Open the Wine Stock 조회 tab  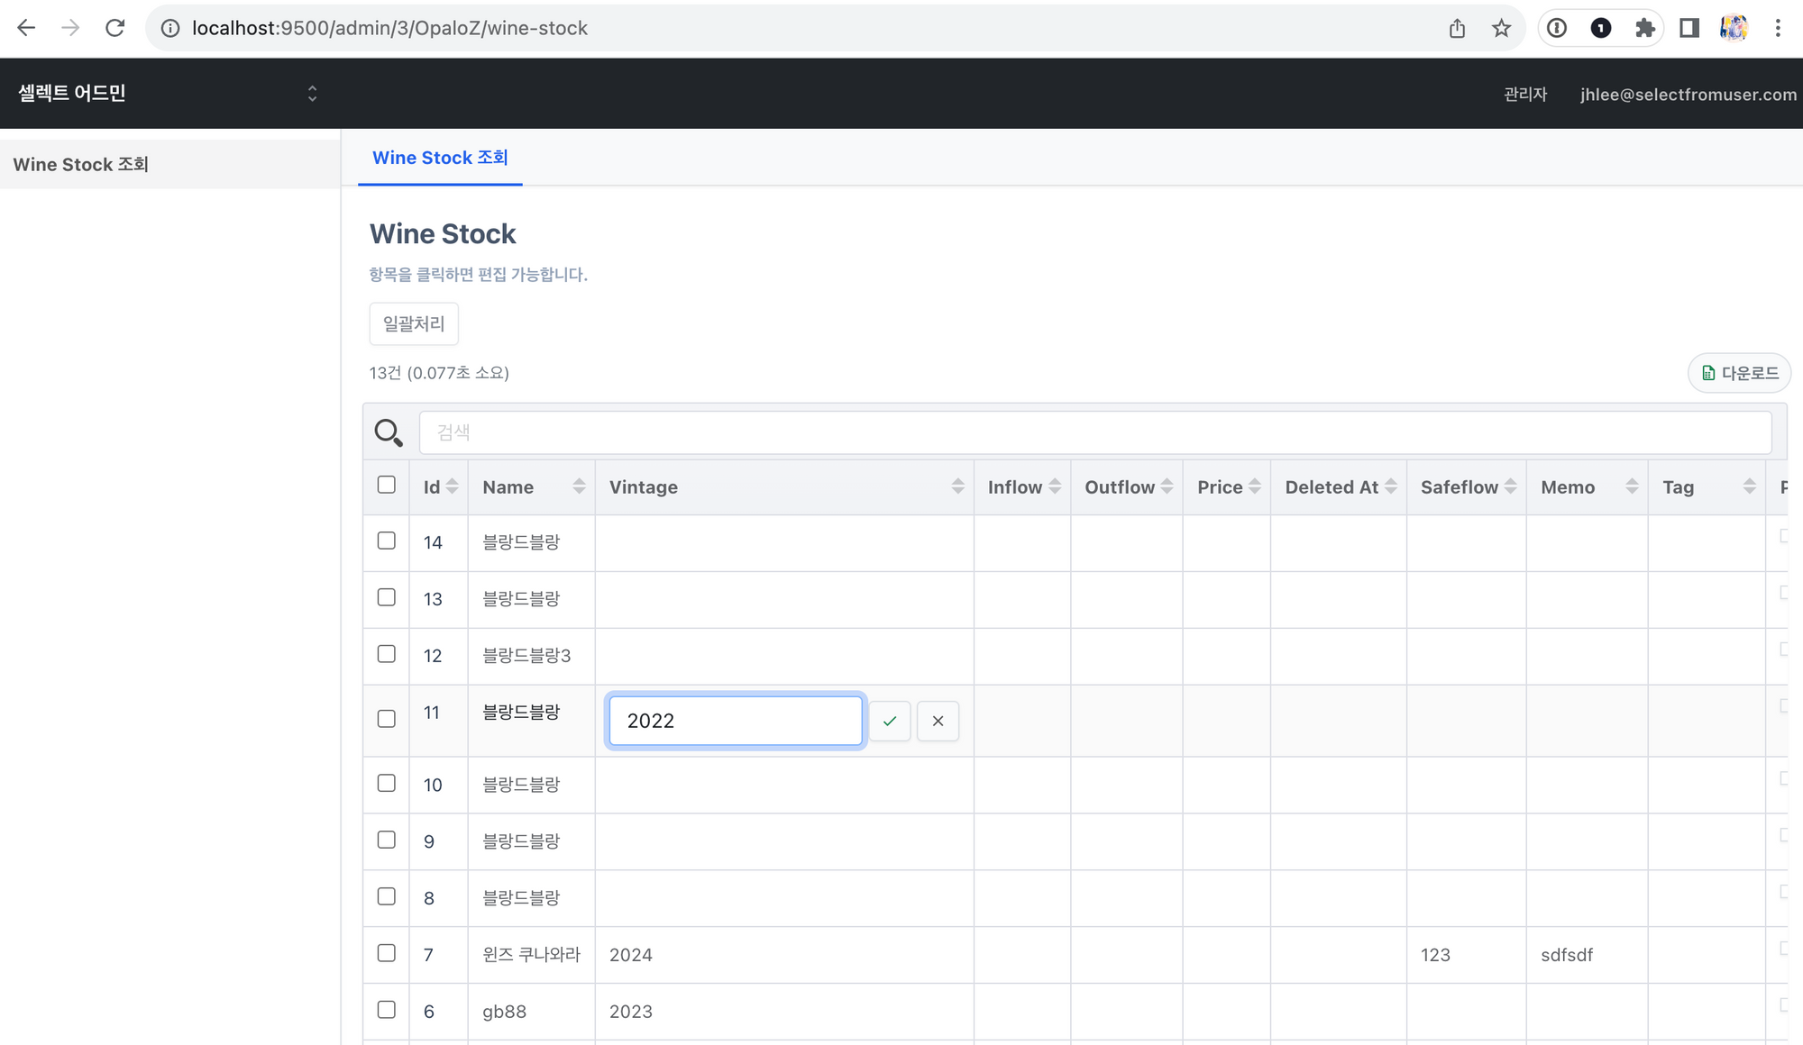(440, 158)
